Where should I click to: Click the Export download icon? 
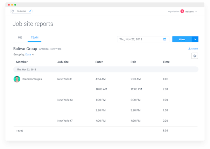(x=189, y=49)
